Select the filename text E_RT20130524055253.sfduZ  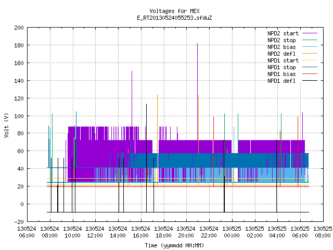pyautogui.click(x=174, y=18)
